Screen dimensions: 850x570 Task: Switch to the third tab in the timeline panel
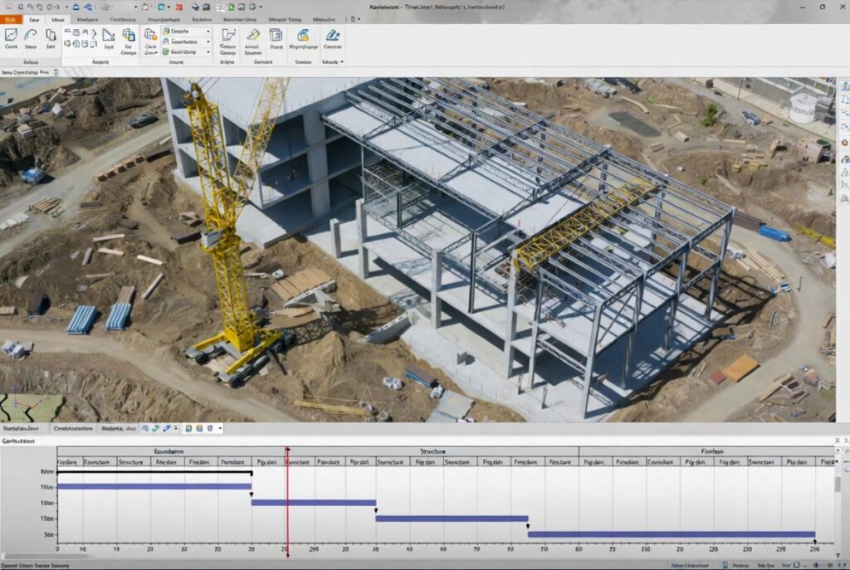[x=118, y=428]
